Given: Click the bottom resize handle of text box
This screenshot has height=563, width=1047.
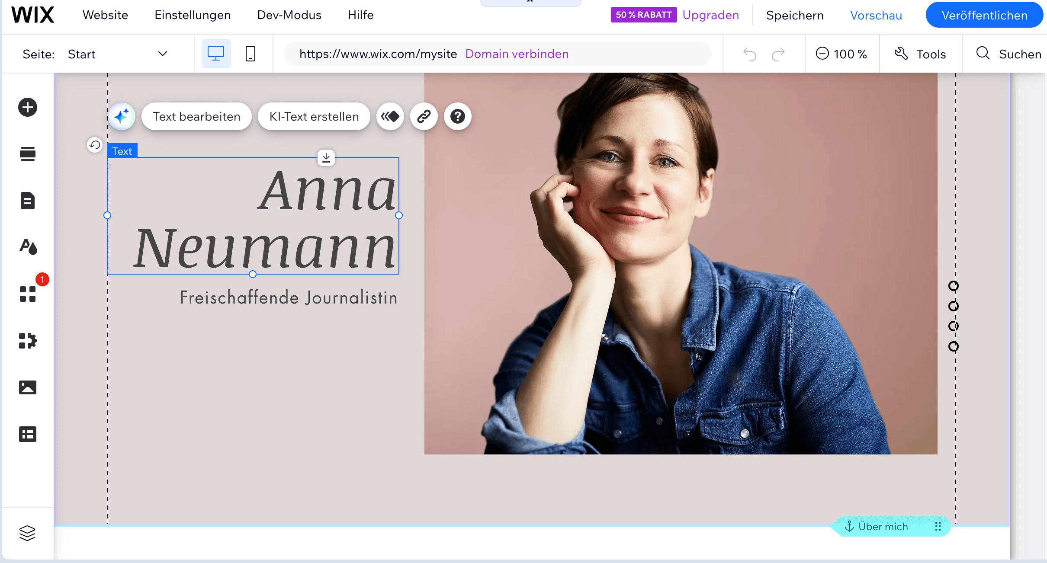Looking at the screenshot, I should [253, 274].
